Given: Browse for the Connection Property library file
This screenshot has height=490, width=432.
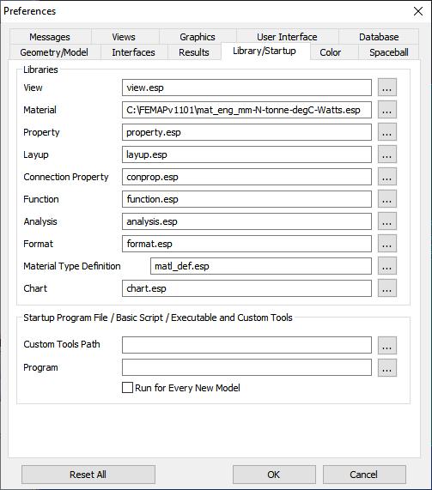Looking at the screenshot, I should point(387,177).
